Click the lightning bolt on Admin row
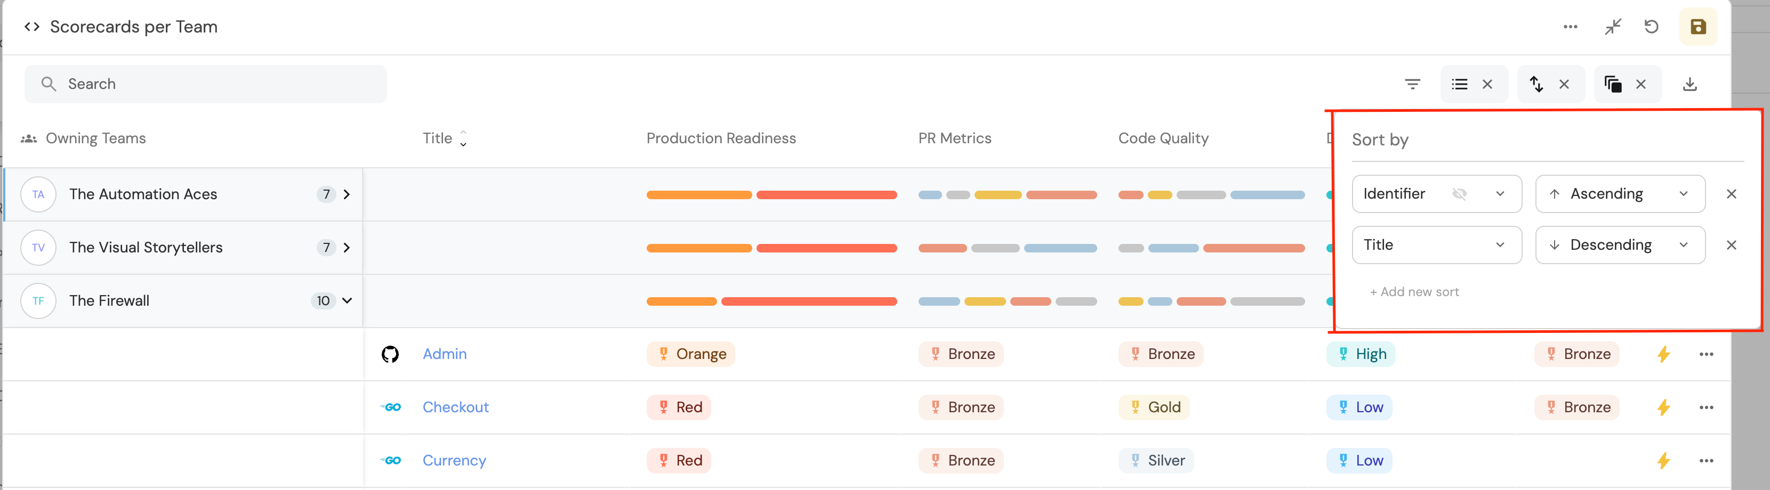 pos(1663,354)
